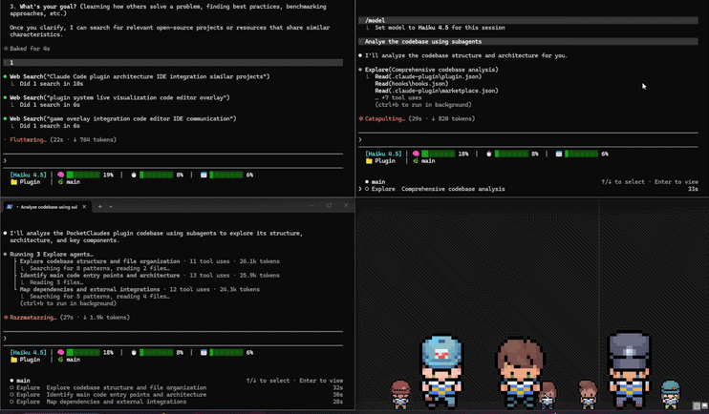This screenshot has height=414, width=709.
Task: Click the calendar icon in the Catapulting pane
Action: 558,154
